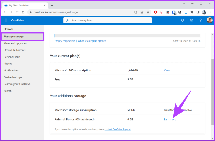Click Your additional storage heading
Viewport: 215px width, 141px height.
[68, 96]
